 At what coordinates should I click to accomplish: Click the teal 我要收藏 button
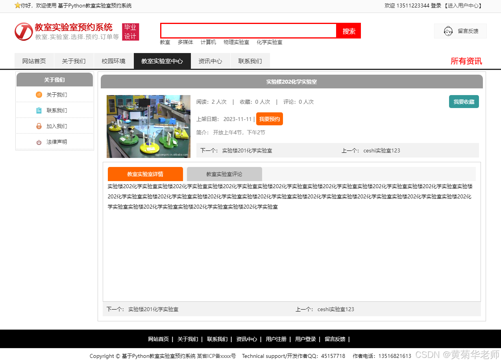tap(464, 102)
